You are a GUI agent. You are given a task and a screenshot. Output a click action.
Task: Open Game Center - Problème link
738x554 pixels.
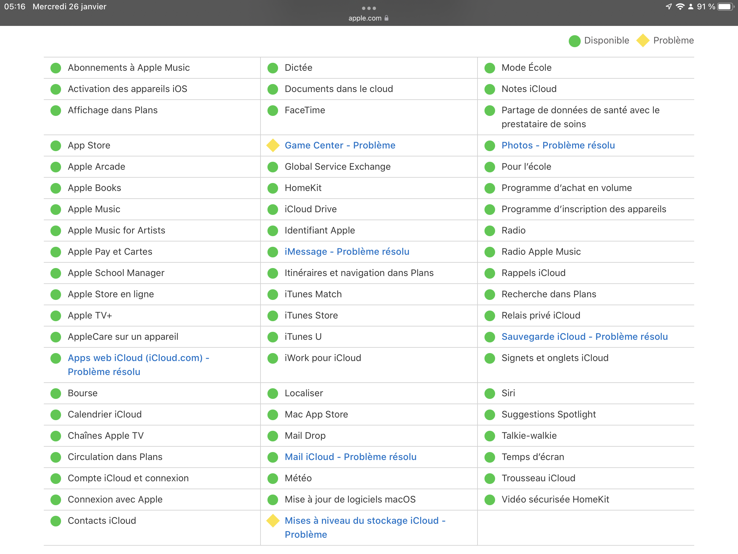(x=340, y=145)
